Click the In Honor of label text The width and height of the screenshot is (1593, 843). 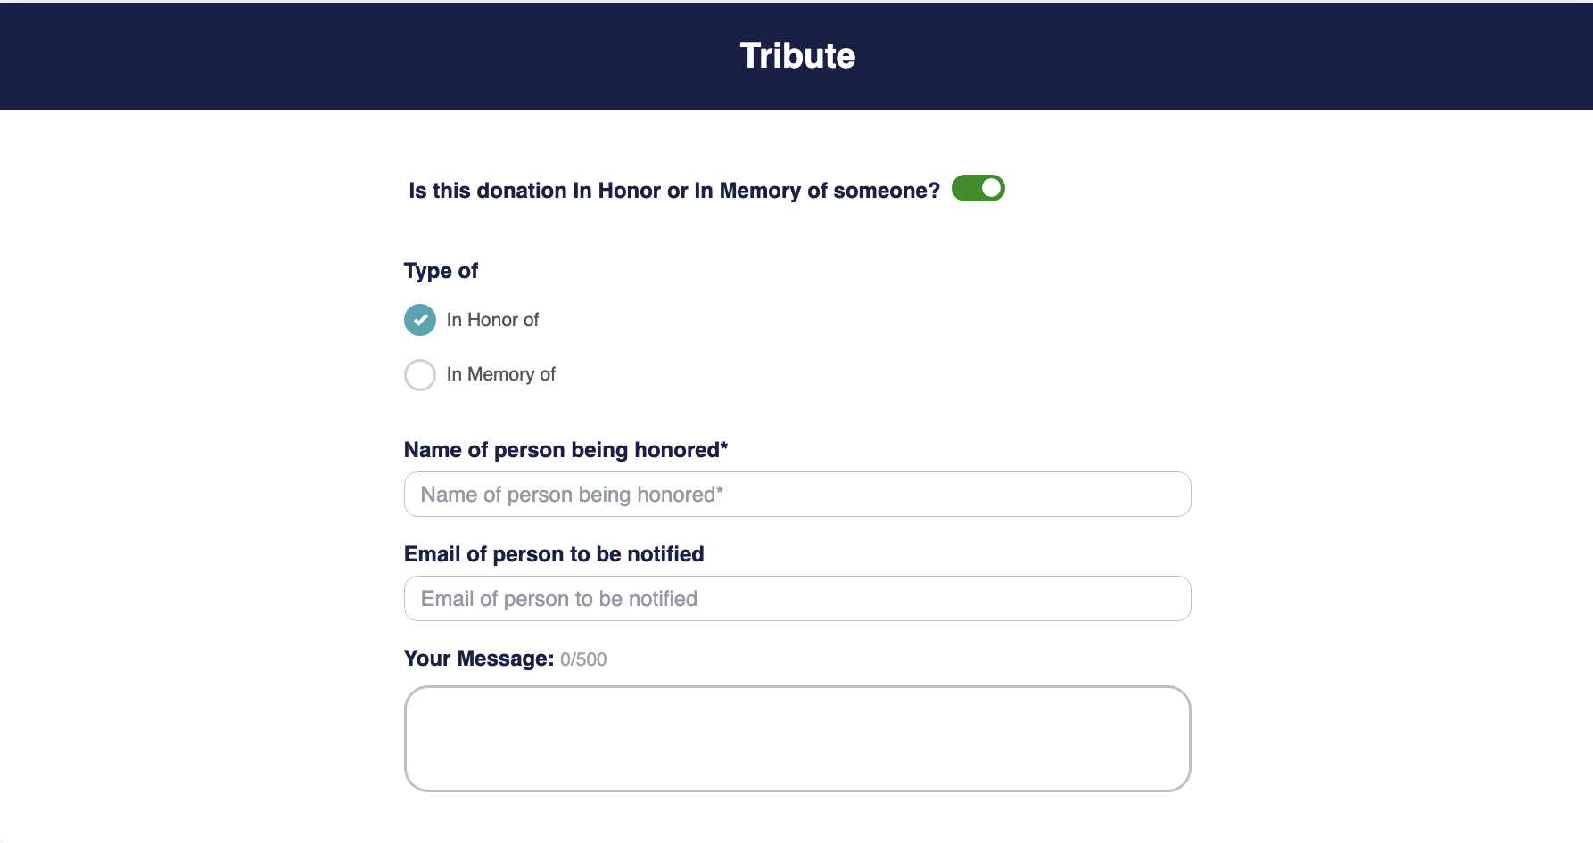tap(492, 320)
